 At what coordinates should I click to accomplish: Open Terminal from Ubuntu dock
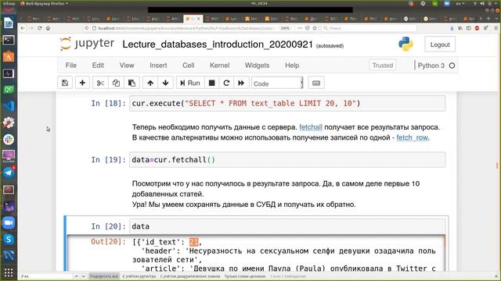click(x=9, y=40)
